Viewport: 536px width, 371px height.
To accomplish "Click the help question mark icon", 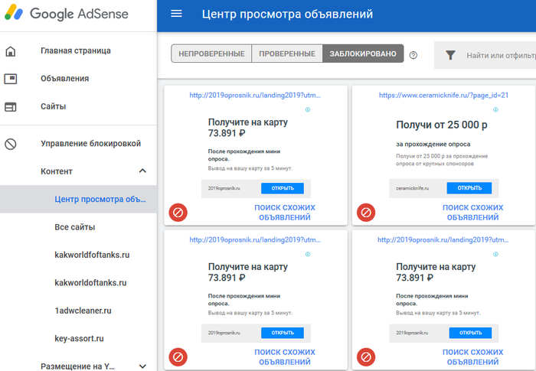I will coord(413,55).
